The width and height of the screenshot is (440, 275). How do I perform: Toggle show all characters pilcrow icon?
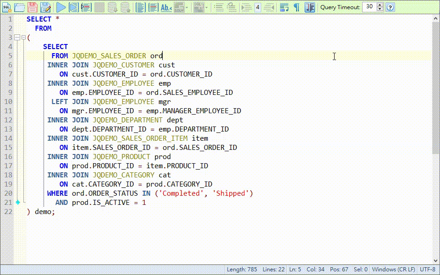click(297, 7)
